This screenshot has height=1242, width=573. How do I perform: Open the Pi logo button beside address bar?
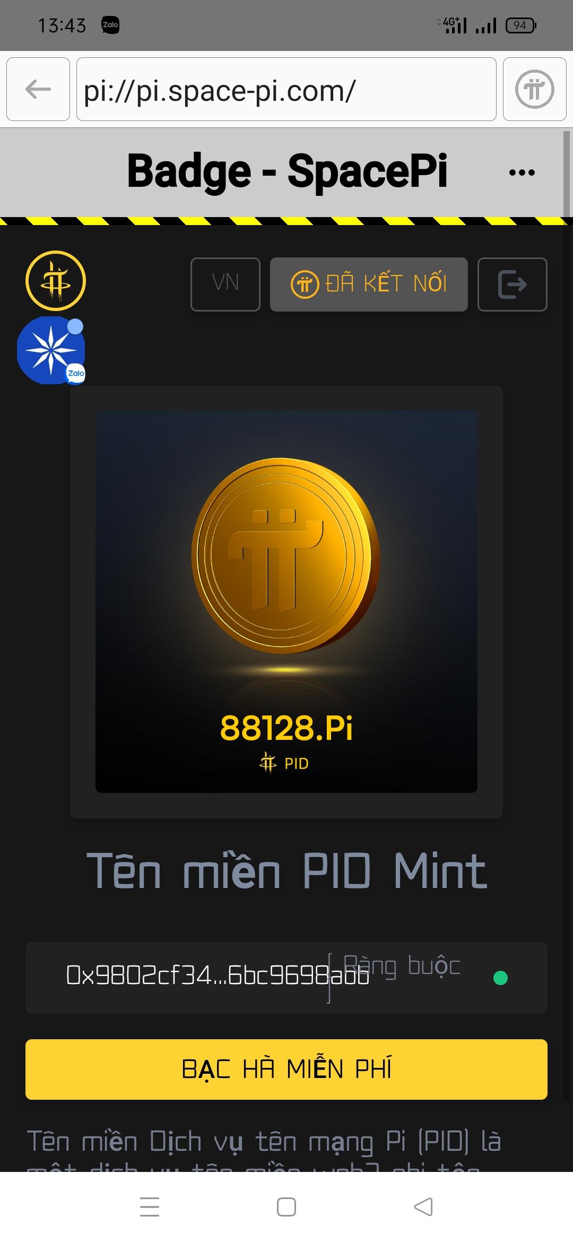click(534, 89)
